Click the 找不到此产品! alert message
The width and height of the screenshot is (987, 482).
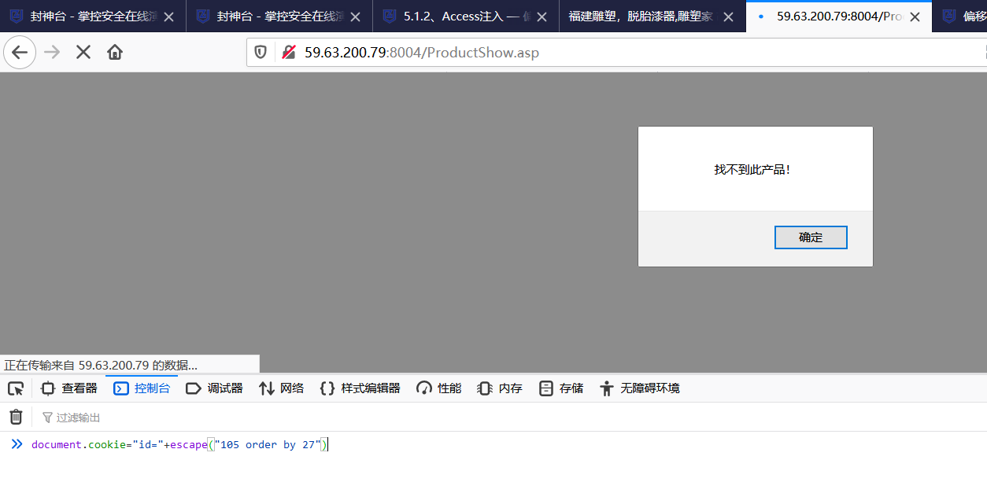[752, 170]
